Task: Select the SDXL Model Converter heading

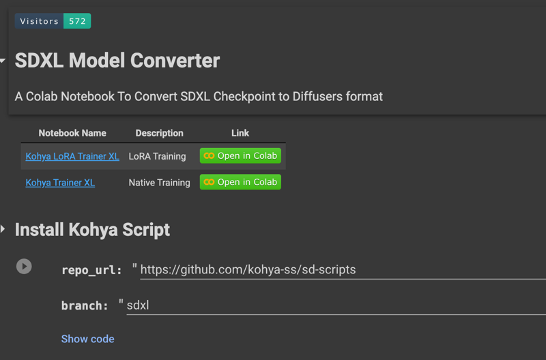Action: pos(117,61)
